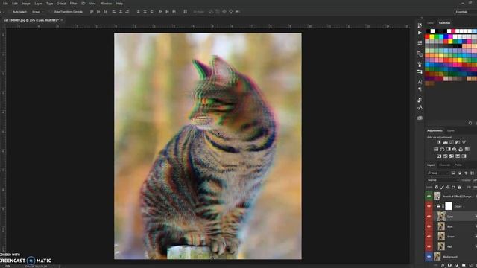The height and width of the screenshot is (268, 477).
Task: Open the Filter menu
Action: click(73, 4)
